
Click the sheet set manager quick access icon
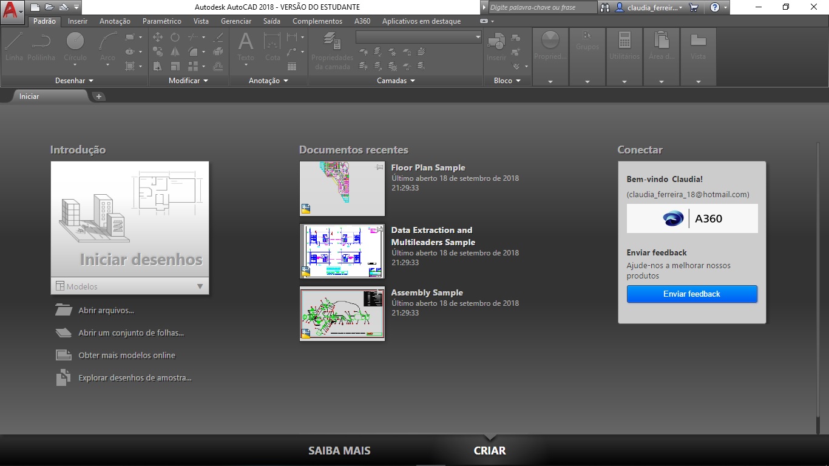click(63, 7)
